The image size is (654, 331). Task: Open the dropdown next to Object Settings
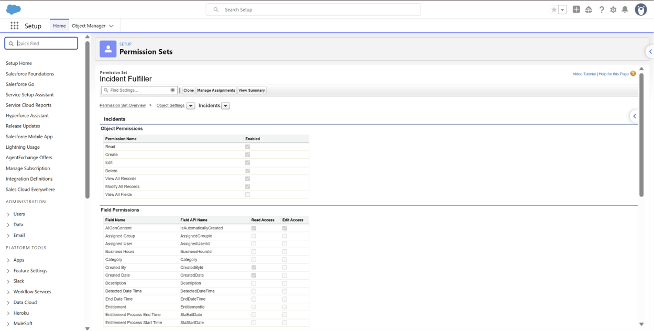click(191, 106)
